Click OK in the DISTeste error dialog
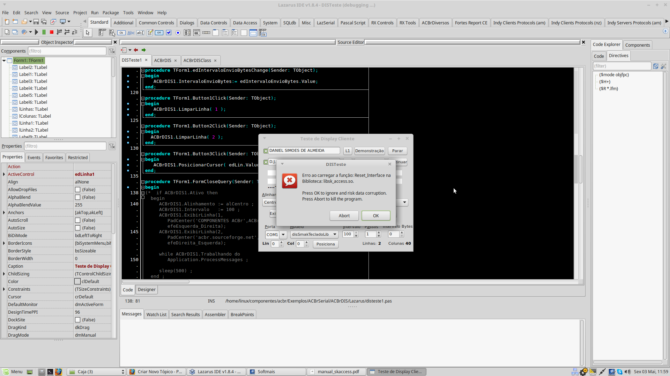Image resolution: width=670 pixels, height=376 pixels. (376, 216)
